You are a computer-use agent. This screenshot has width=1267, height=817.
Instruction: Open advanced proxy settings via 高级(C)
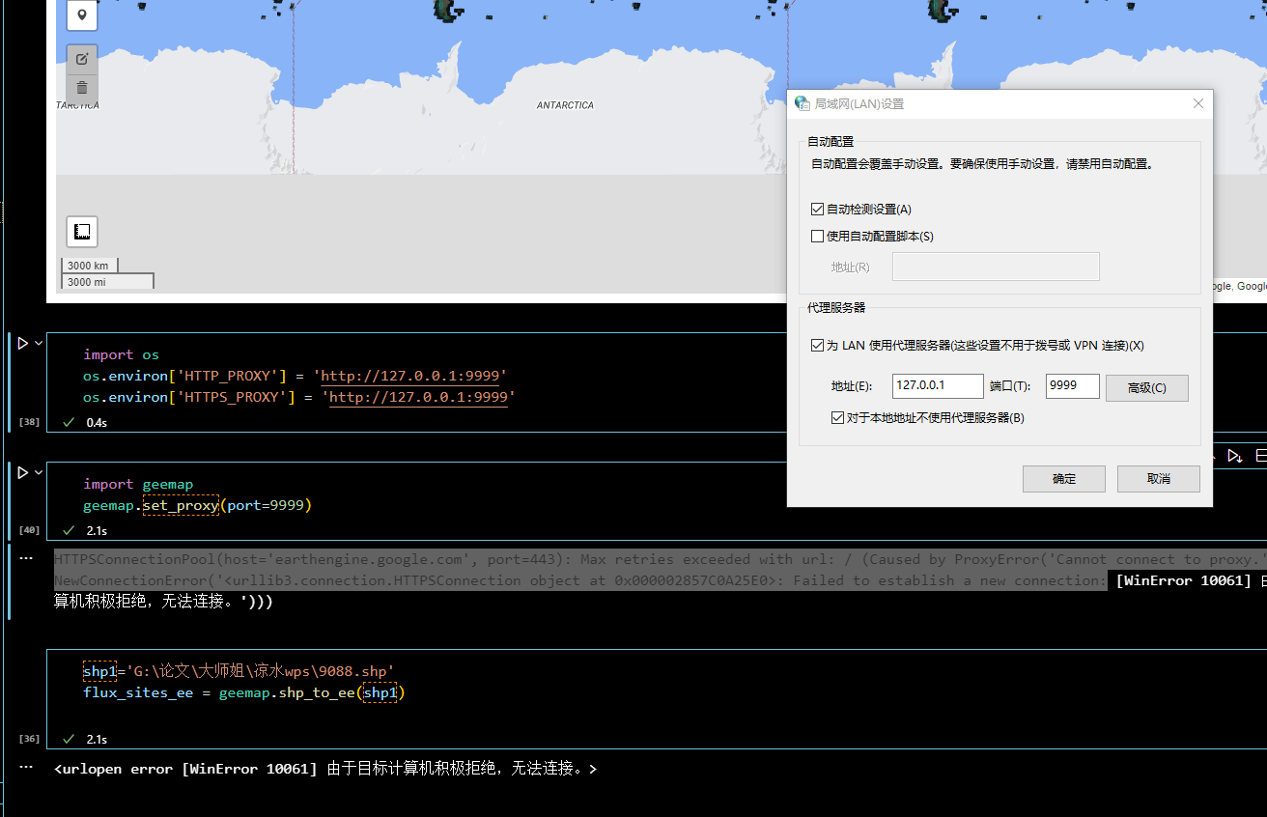coord(1146,387)
